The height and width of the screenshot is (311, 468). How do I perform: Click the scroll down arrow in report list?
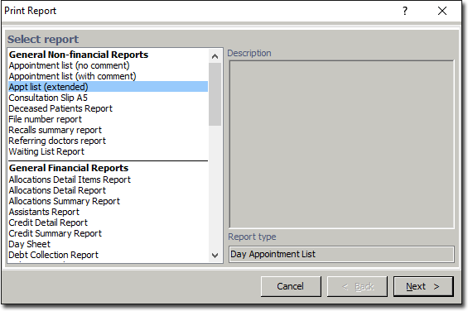pyautogui.click(x=215, y=256)
